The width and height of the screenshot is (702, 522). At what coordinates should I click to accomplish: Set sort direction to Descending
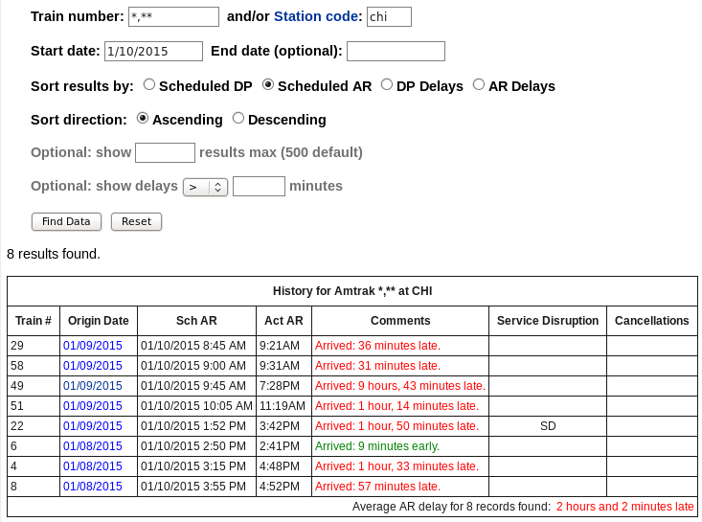point(238,119)
